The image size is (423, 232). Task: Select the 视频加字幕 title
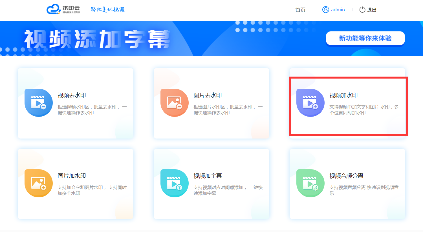click(x=208, y=176)
